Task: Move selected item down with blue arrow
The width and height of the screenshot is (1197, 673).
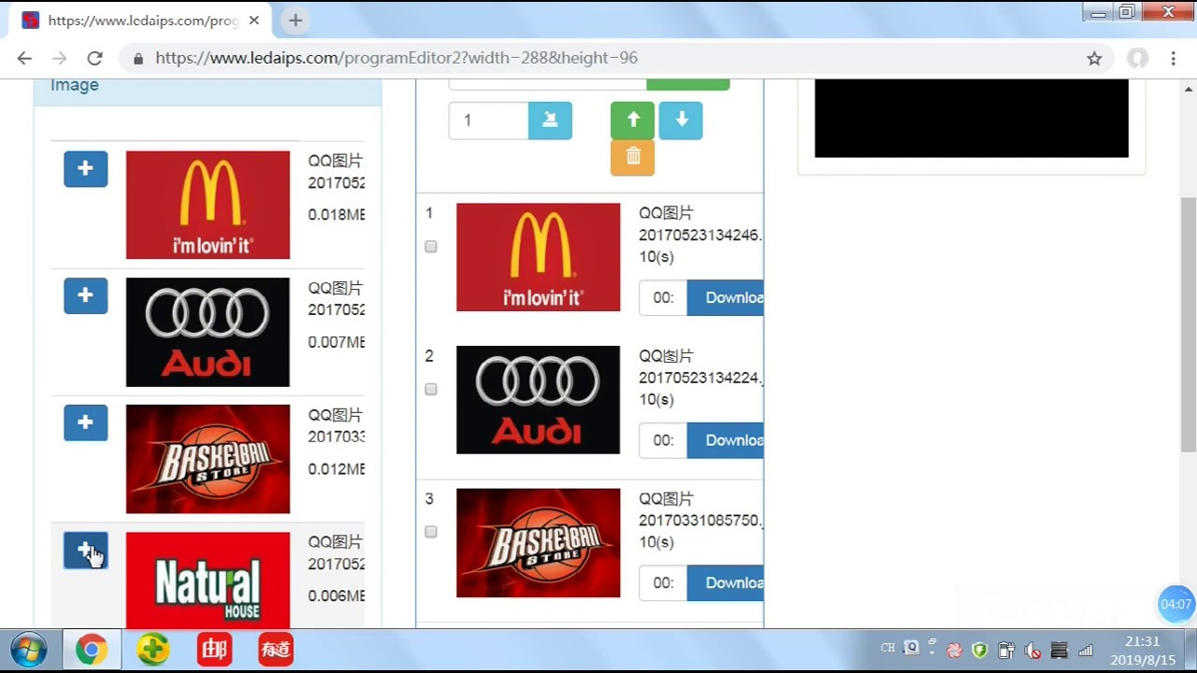Action: click(x=681, y=121)
